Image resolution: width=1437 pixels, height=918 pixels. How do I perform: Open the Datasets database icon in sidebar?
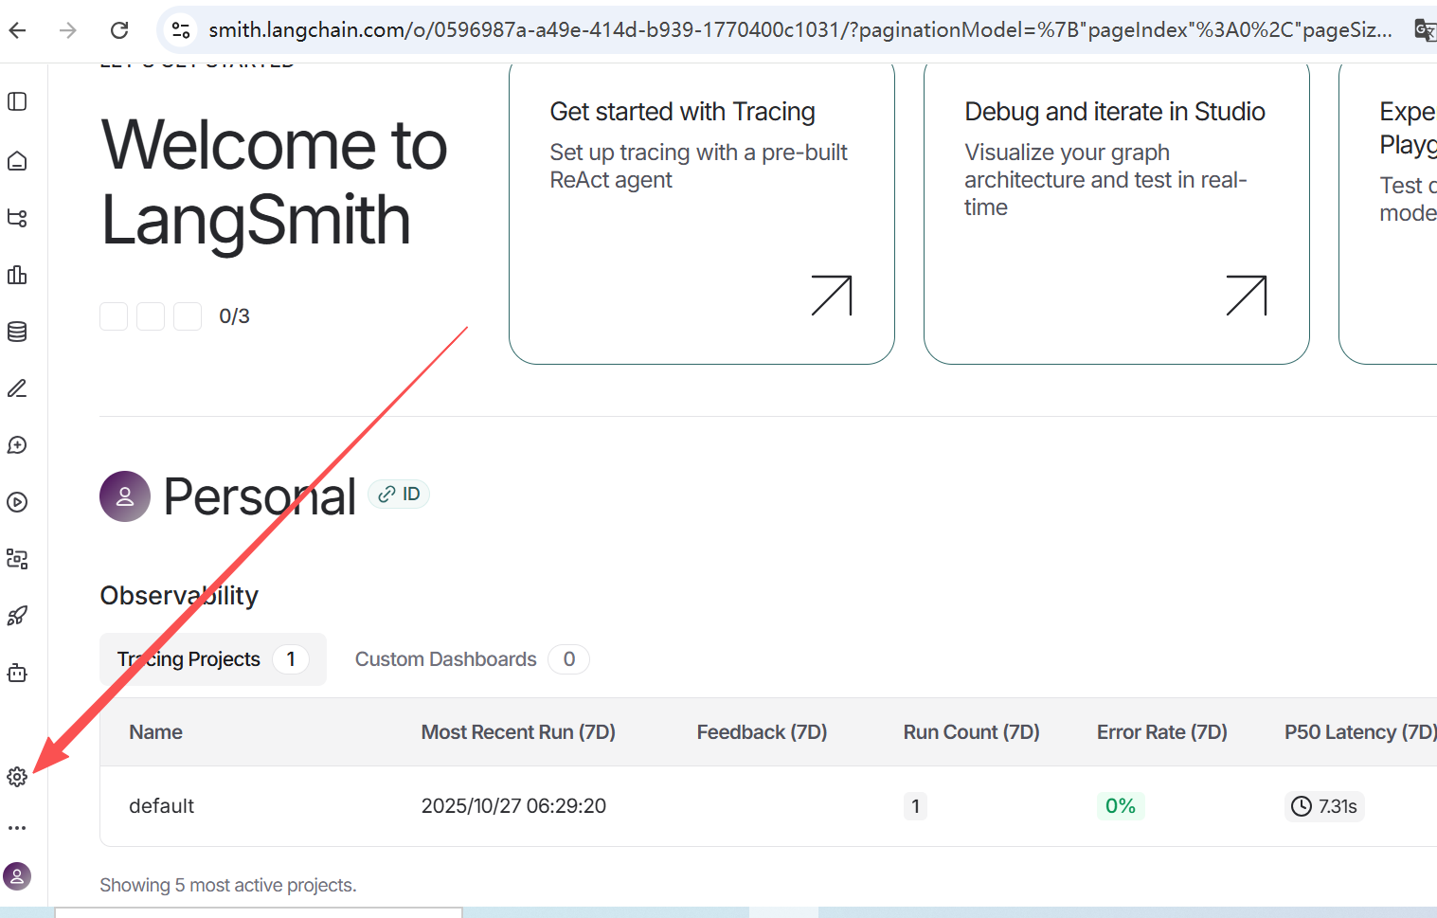(17, 332)
